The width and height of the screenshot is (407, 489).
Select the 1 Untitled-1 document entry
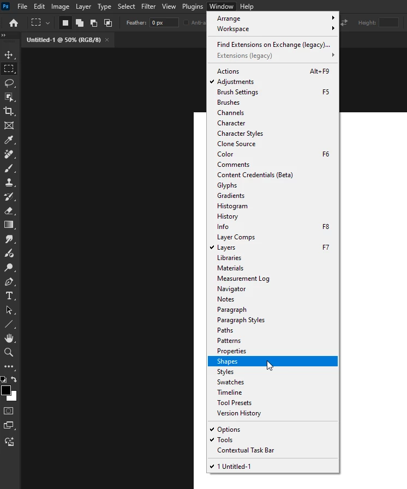point(273,467)
